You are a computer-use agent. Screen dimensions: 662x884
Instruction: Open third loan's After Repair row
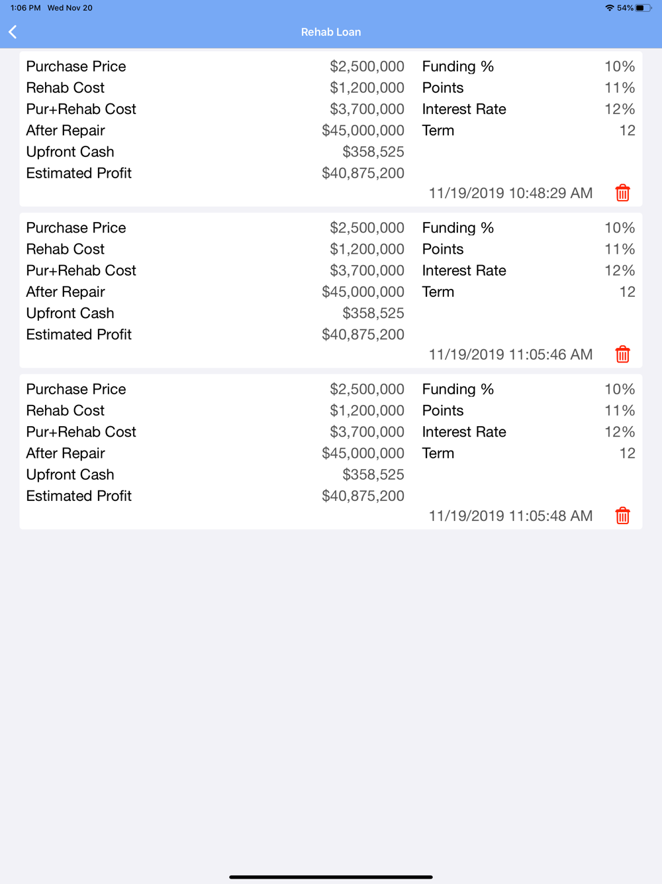tap(215, 453)
